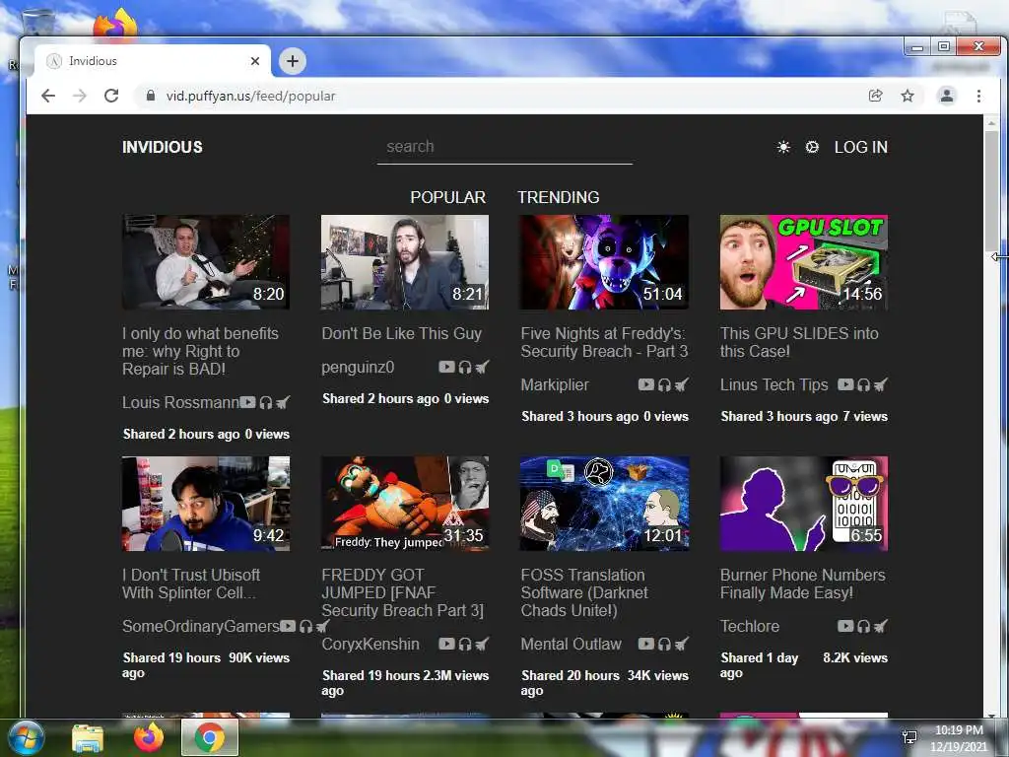This screenshot has width=1009, height=757.
Task: Watch on YouTube icon beside Mental Outlaw
Action: pyautogui.click(x=646, y=644)
